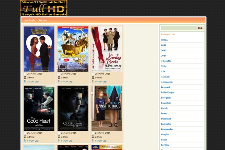Select the Animasyon category
Viewport: 225px width, 150px height.
coord(167,82)
